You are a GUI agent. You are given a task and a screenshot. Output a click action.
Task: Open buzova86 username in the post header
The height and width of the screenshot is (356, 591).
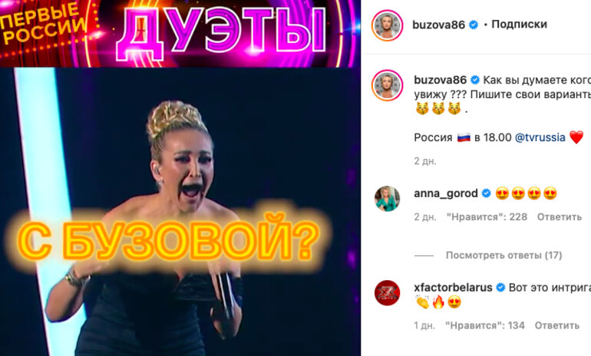pyautogui.click(x=439, y=25)
